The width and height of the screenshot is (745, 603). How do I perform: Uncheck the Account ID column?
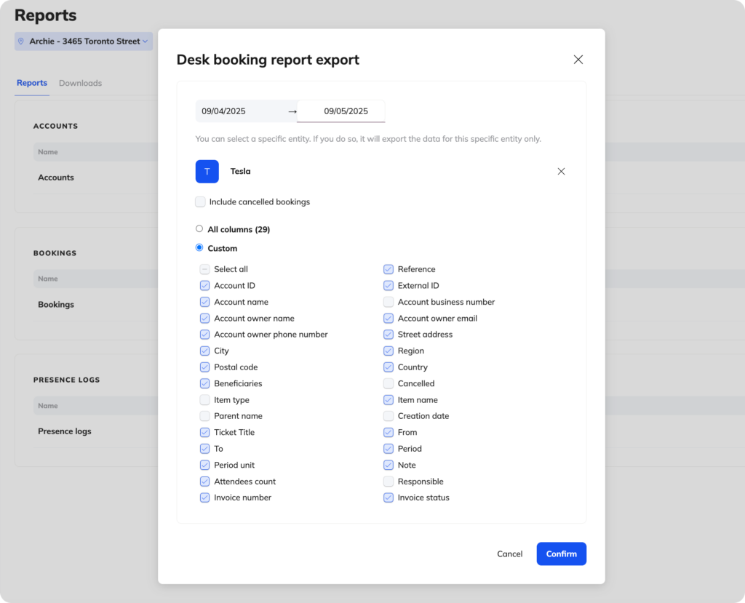coord(204,285)
